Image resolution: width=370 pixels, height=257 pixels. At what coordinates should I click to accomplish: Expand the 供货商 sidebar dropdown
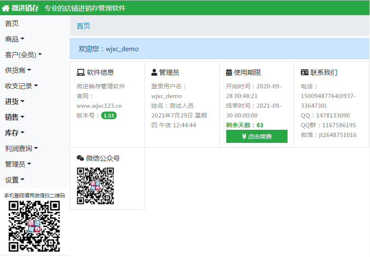click(x=18, y=70)
